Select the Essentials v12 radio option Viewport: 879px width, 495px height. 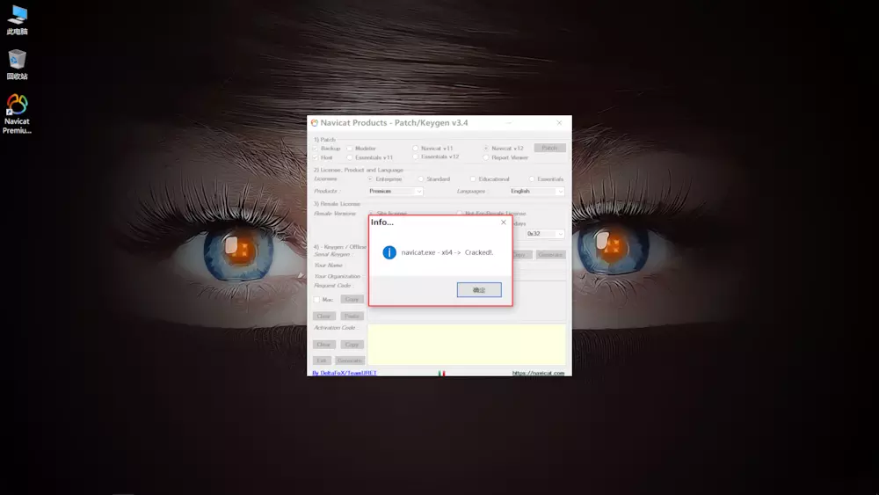click(416, 157)
